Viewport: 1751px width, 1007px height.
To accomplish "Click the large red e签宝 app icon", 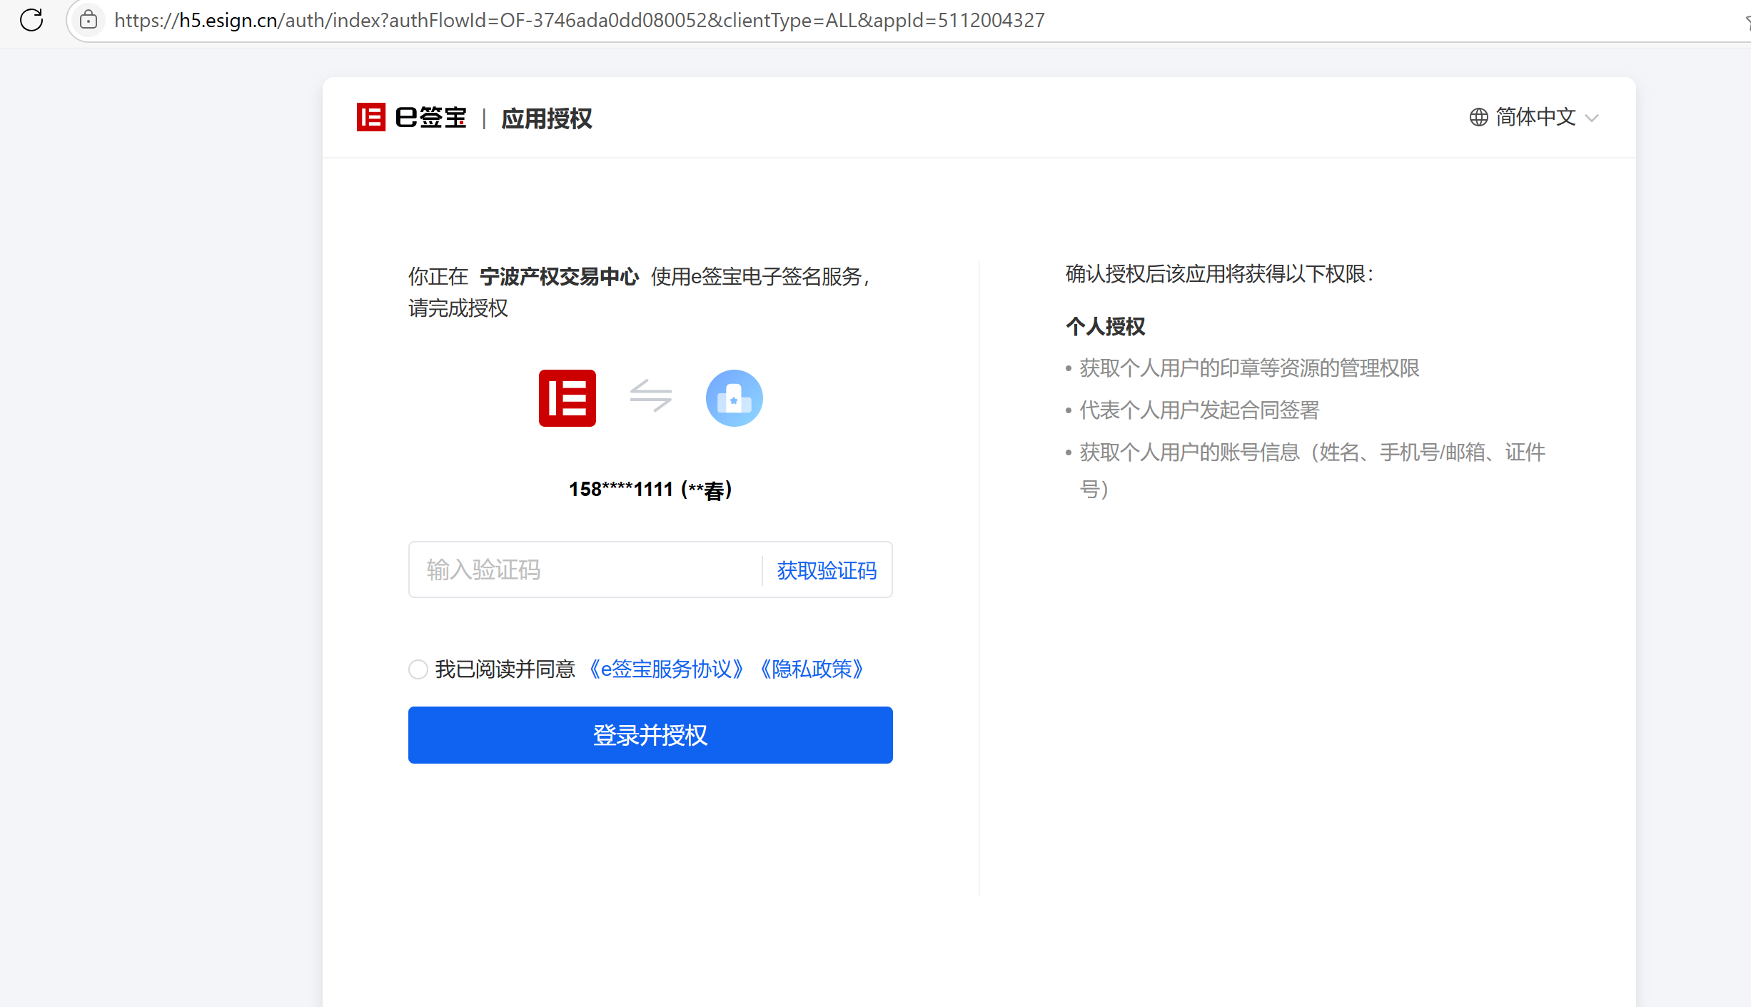I will [x=567, y=398].
